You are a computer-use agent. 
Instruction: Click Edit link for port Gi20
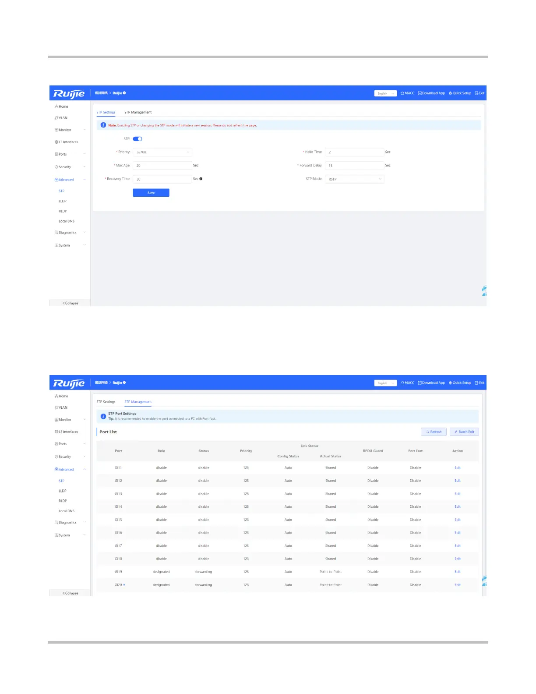coord(458,585)
